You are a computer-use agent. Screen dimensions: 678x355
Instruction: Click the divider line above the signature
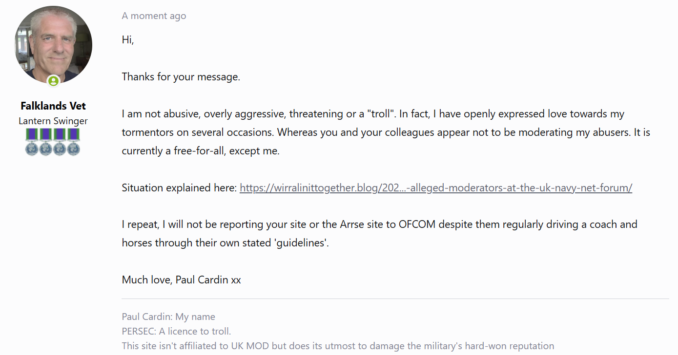pyautogui.click(x=395, y=299)
